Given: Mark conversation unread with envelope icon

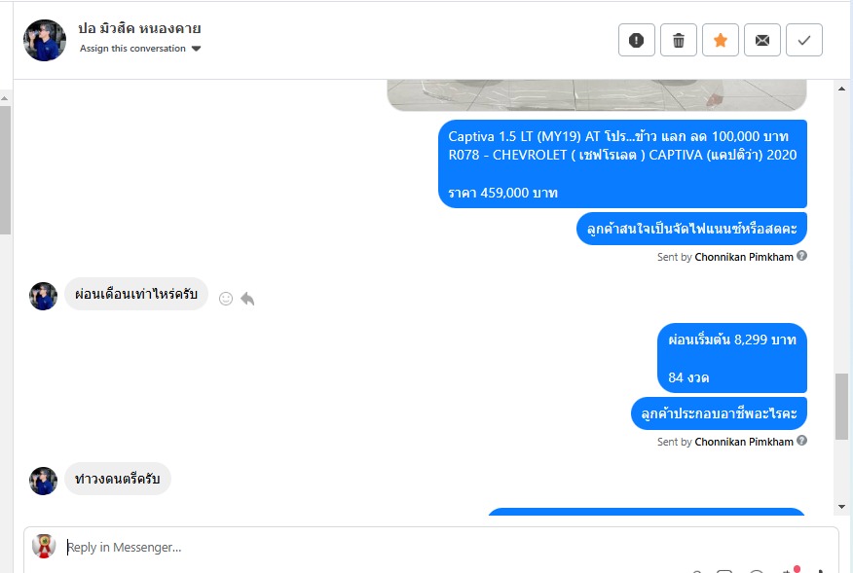Looking at the screenshot, I should 762,40.
